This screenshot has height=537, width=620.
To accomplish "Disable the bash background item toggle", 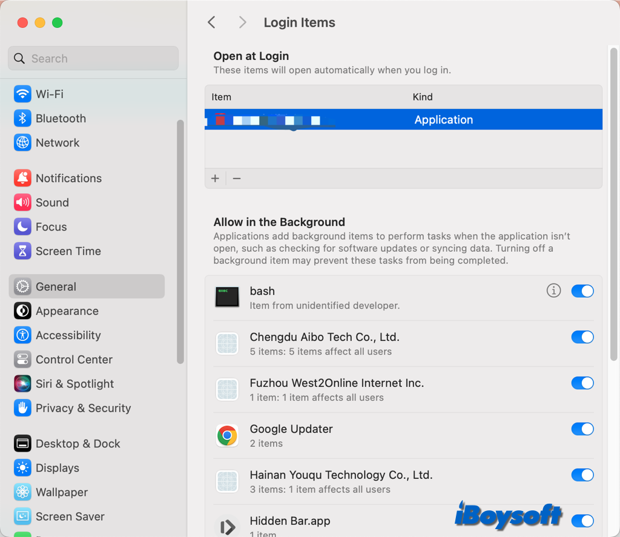I will [x=582, y=291].
